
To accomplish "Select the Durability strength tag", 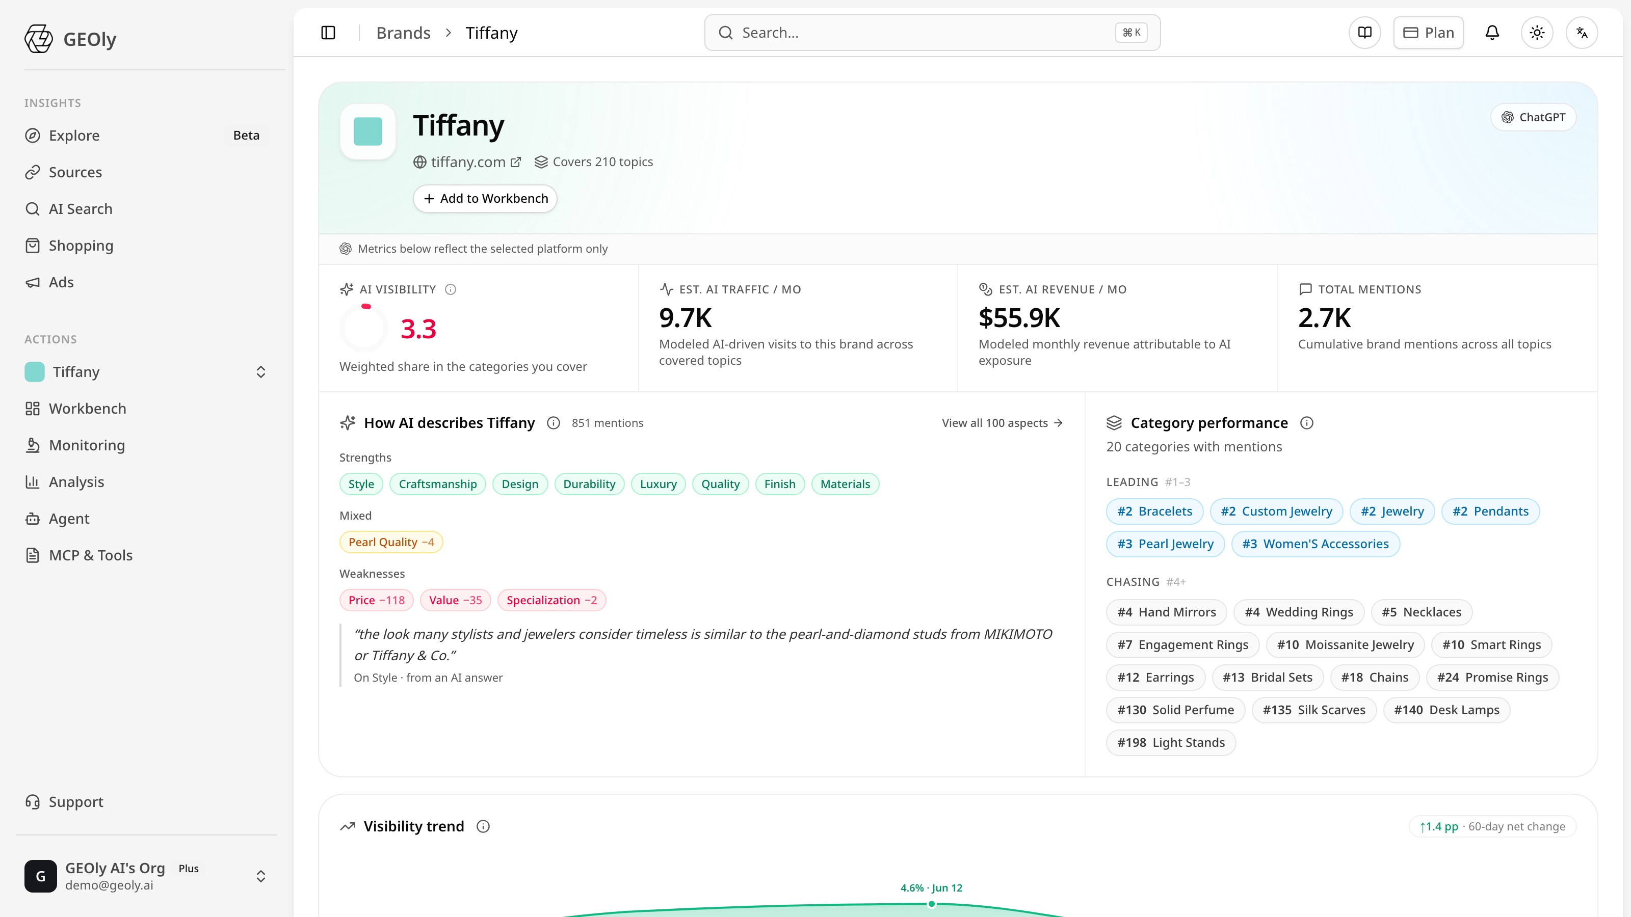I will [589, 484].
